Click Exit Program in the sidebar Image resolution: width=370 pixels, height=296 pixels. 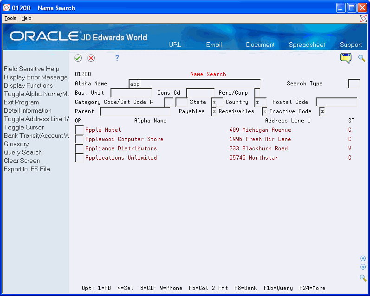click(x=21, y=103)
